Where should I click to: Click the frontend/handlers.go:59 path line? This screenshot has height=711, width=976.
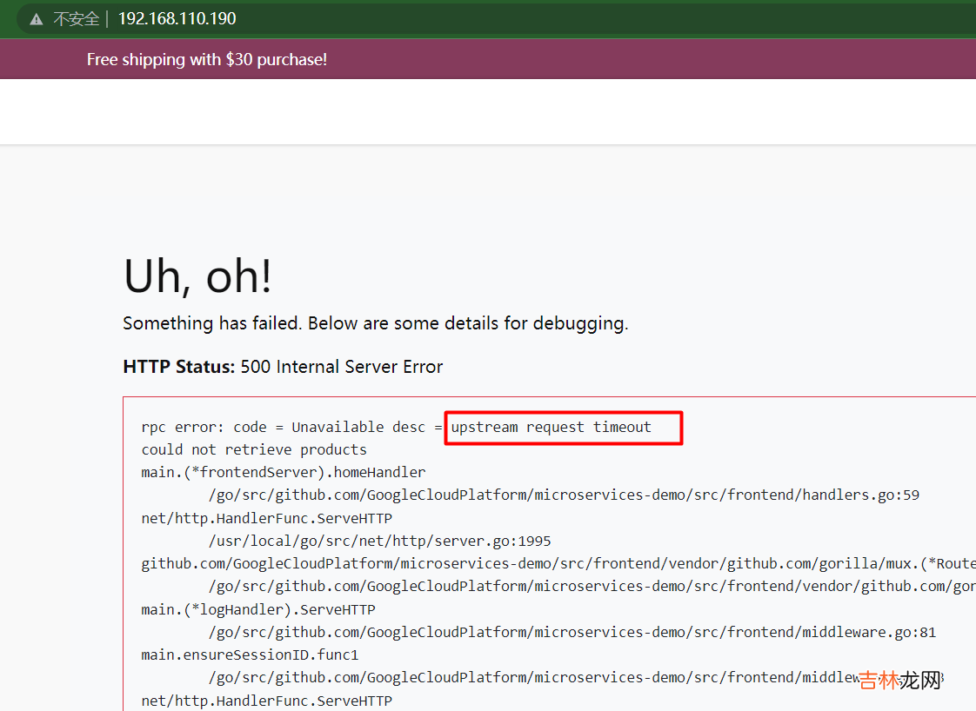pos(564,495)
